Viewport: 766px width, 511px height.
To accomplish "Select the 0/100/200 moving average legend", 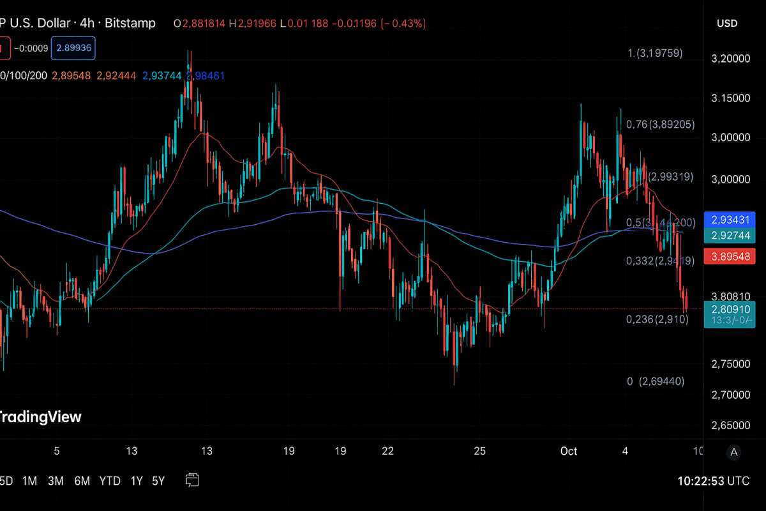I will pyautogui.click(x=24, y=76).
